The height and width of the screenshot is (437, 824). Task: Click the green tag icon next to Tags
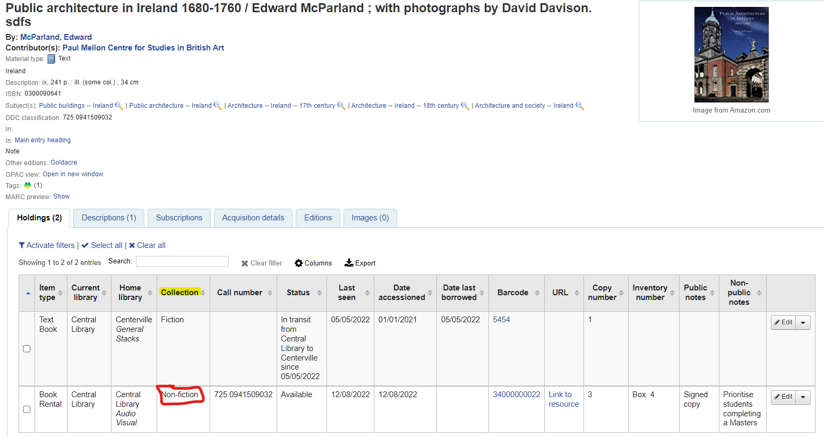coord(28,185)
